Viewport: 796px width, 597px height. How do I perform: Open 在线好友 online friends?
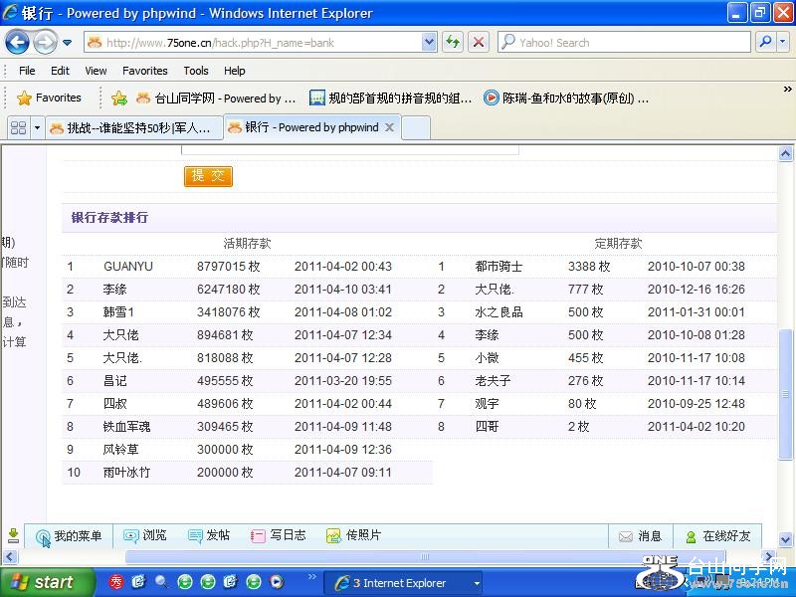[x=717, y=536]
